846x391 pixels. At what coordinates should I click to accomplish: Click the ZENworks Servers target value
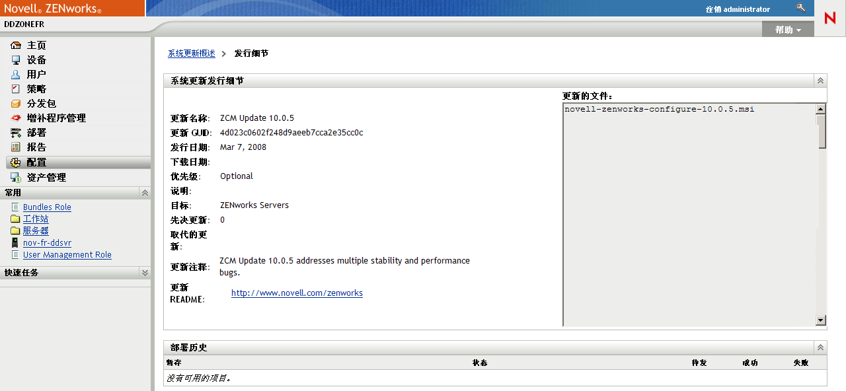(254, 205)
